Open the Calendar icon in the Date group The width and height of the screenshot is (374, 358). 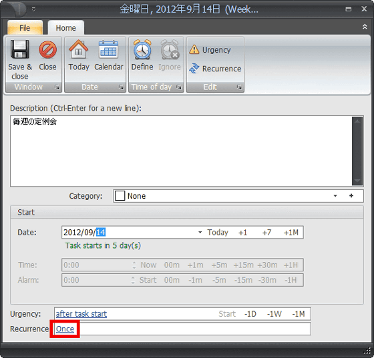pyautogui.click(x=108, y=49)
